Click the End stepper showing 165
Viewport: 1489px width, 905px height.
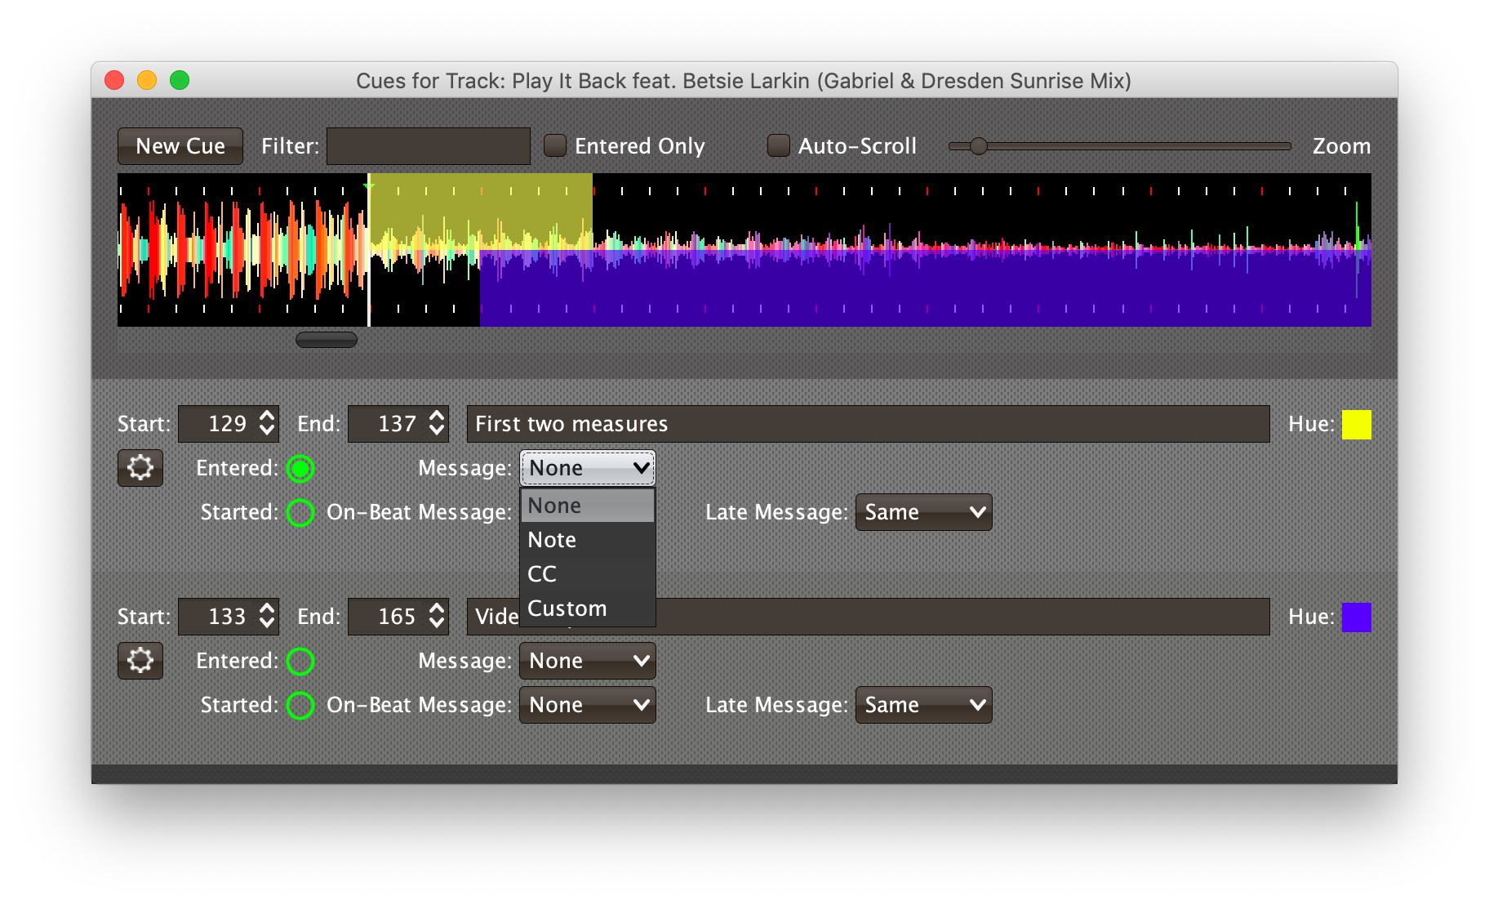[x=398, y=617]
